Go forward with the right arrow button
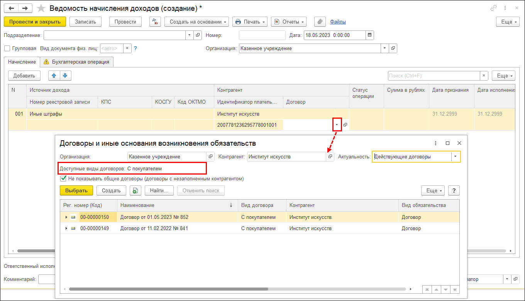The width and height of the screenshot is (525, 301). click(25, 8)
